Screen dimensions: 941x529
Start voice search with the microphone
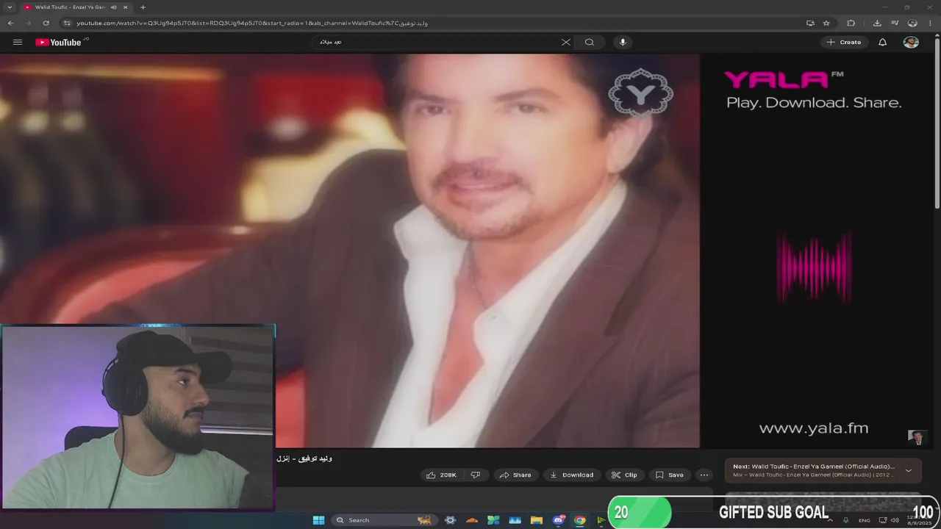click(x=623, y=42)
